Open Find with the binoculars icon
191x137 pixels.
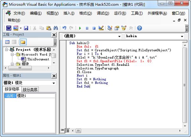click(x=55, y=28)
